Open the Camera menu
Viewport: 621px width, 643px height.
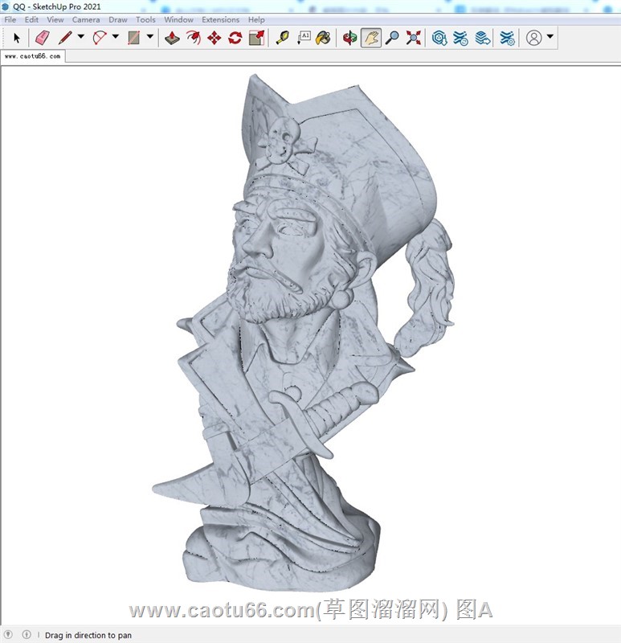86,19
